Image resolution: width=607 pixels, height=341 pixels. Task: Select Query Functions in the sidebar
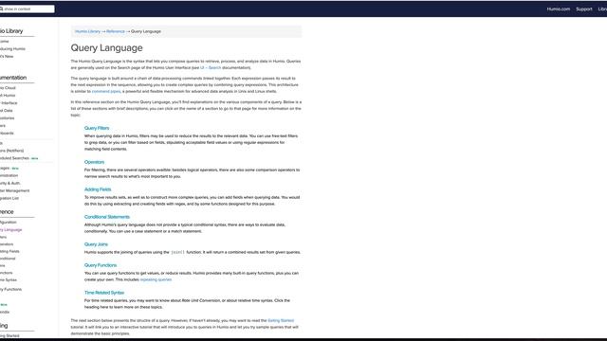(10, 289)
